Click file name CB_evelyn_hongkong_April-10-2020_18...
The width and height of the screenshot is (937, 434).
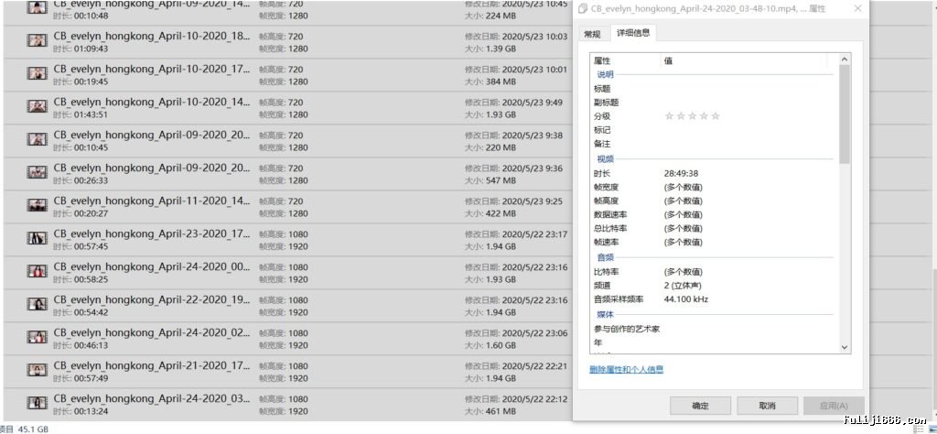pos(152,36)
